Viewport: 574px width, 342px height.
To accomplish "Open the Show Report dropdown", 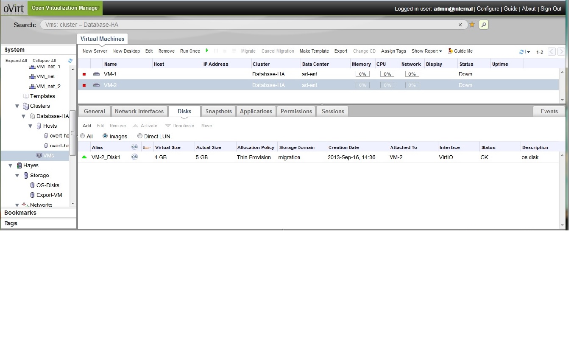I will pyautogui.click(x=426, y=51).
